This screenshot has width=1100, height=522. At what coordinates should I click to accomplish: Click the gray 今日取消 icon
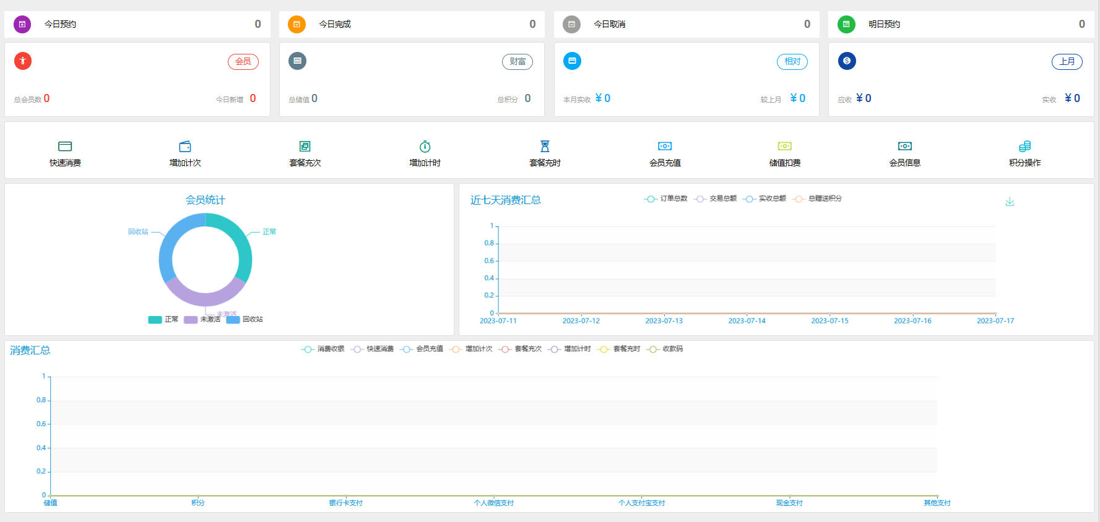coord(571,24)
